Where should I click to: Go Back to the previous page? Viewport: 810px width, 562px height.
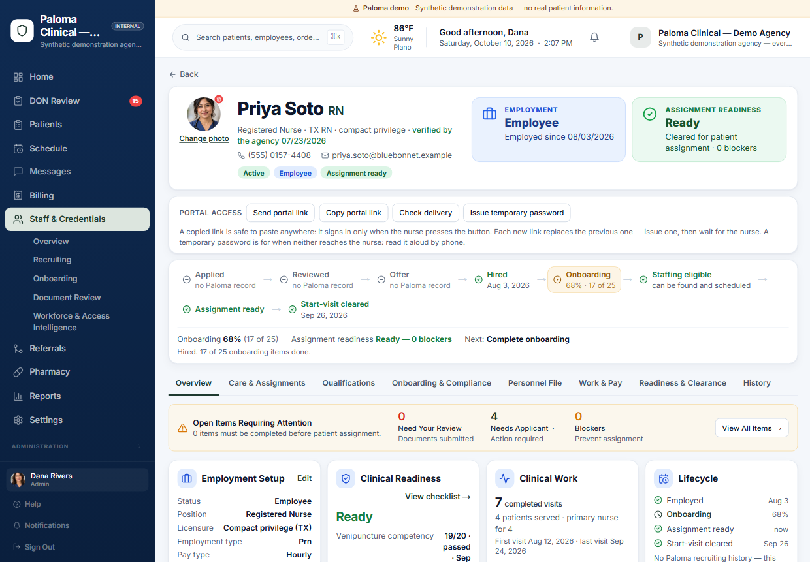[184, 74]
